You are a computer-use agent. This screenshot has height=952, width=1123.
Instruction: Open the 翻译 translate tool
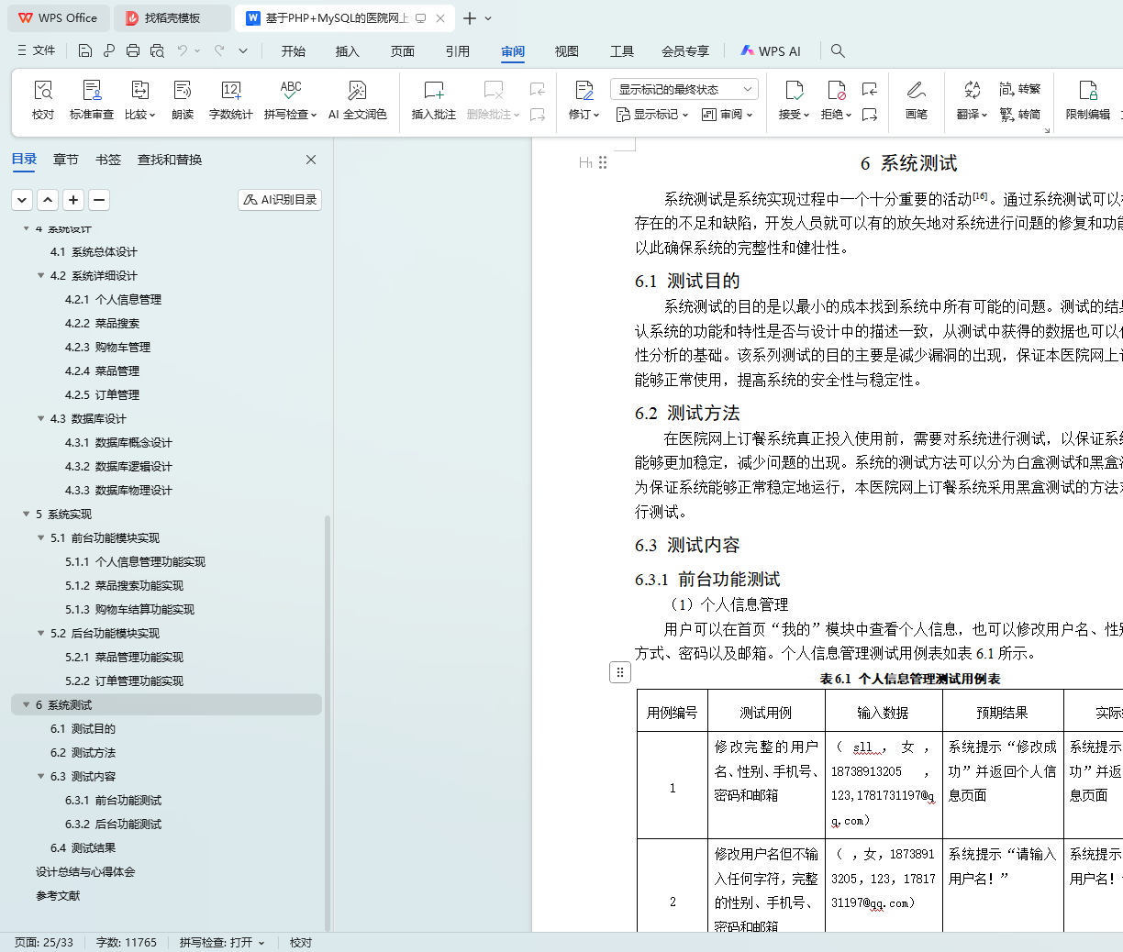click(x=972, y=100)
